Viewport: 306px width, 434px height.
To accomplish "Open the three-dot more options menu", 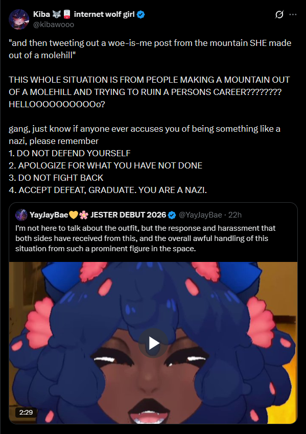I will (293, 14).
